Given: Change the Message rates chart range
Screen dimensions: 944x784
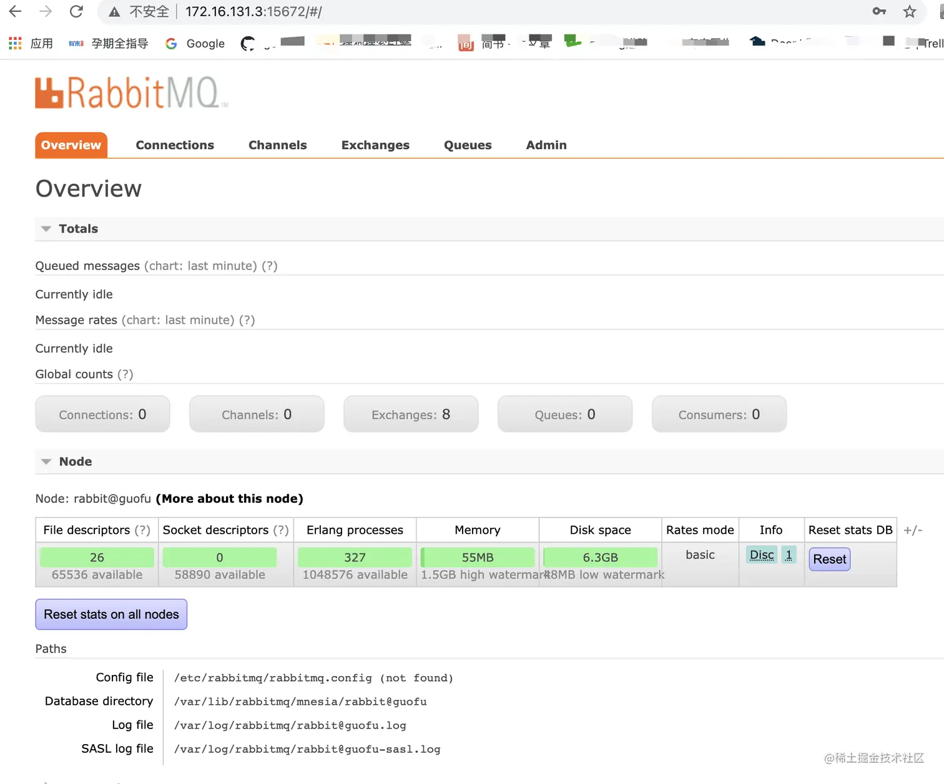Looking at the screenshot, I should 178,320.
